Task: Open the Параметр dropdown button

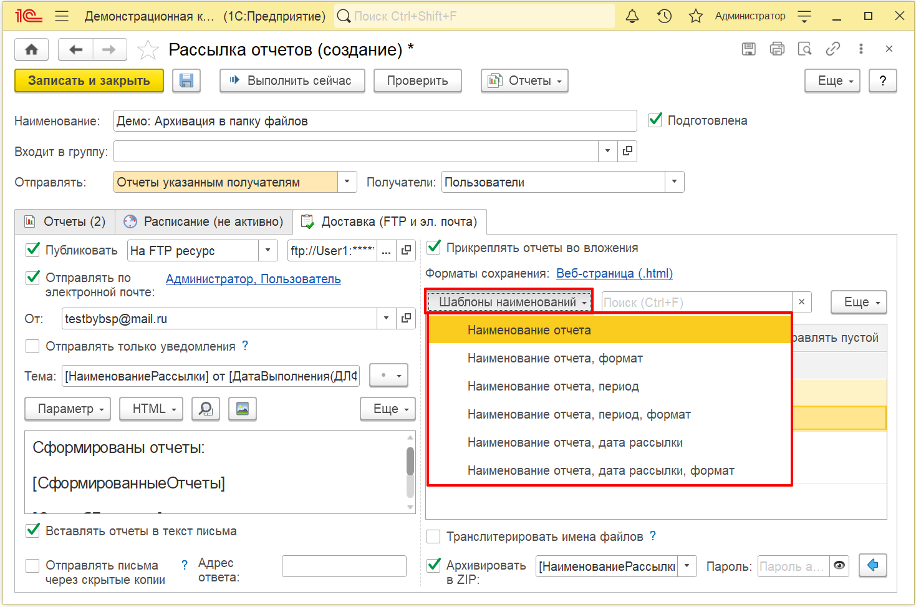Action: pyautogui.click(x=68, y=409)
